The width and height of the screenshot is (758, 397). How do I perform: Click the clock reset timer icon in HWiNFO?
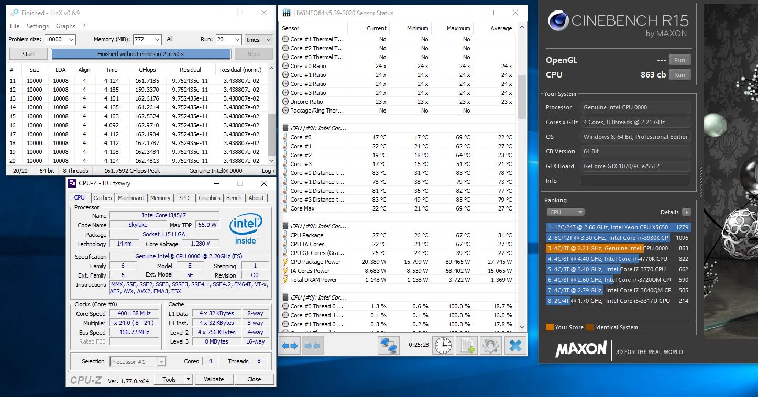pos(443,346)
